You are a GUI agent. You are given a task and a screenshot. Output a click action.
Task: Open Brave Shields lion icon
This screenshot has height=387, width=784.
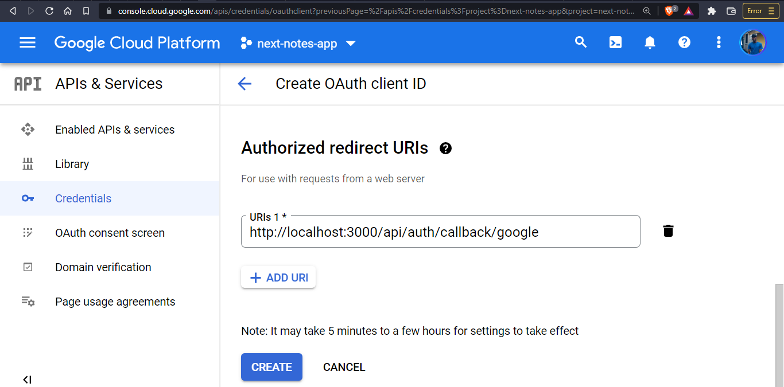pyautogui.click(x=670, y=11)
